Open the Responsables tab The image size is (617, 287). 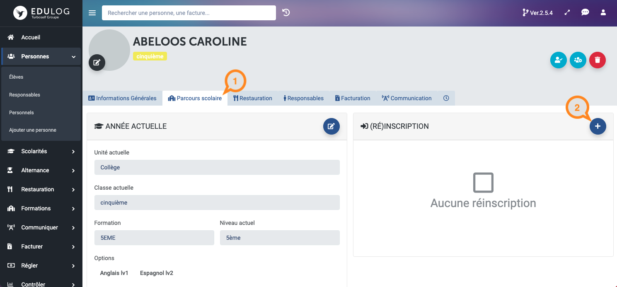(x=304, y=98)
